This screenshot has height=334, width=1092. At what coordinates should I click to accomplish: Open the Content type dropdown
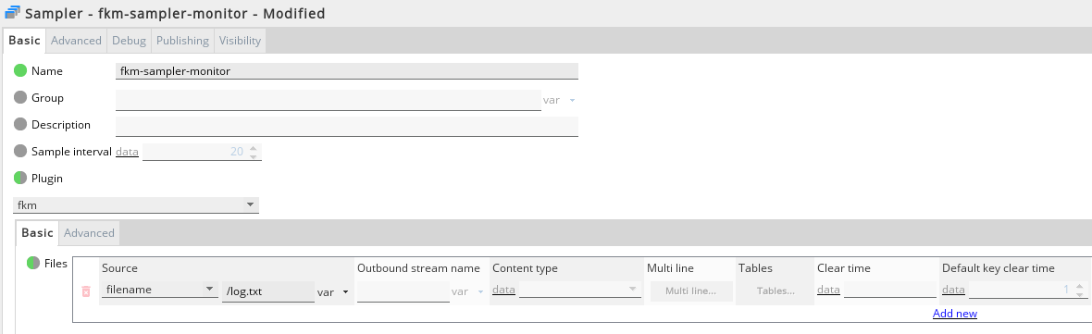[x=579, y=290]
